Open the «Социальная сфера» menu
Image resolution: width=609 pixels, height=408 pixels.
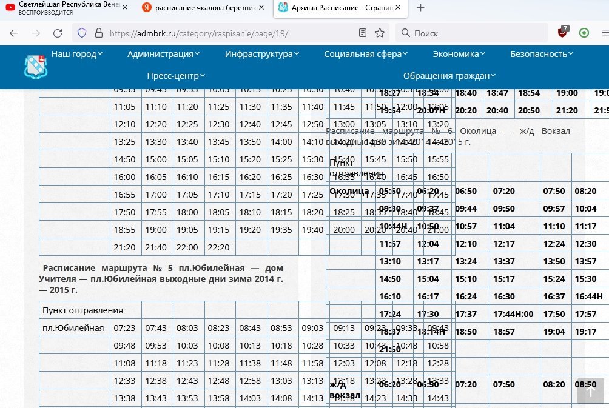pyautogui.click(x=366, y=54)
